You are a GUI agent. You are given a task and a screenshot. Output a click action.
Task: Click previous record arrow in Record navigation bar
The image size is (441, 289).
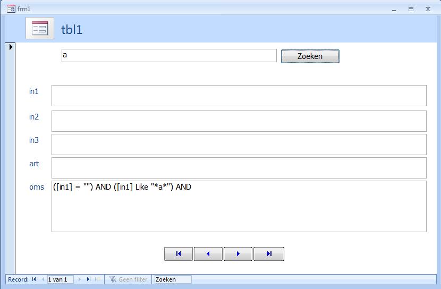point(43,279)
